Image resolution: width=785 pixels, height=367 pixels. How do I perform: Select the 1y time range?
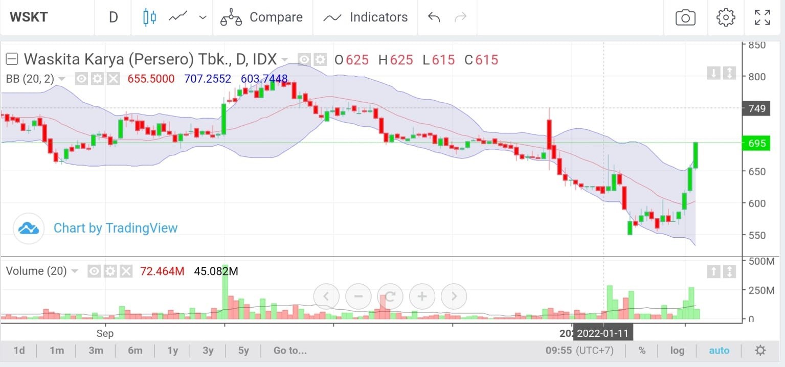point(172,351)
